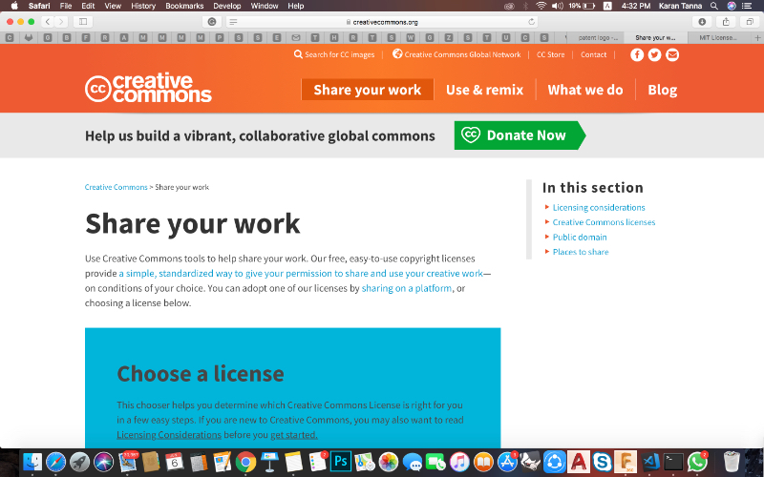Click 'Search for CC images' link
The width and height of the screenshot is (764, 477).
(334, 54)
